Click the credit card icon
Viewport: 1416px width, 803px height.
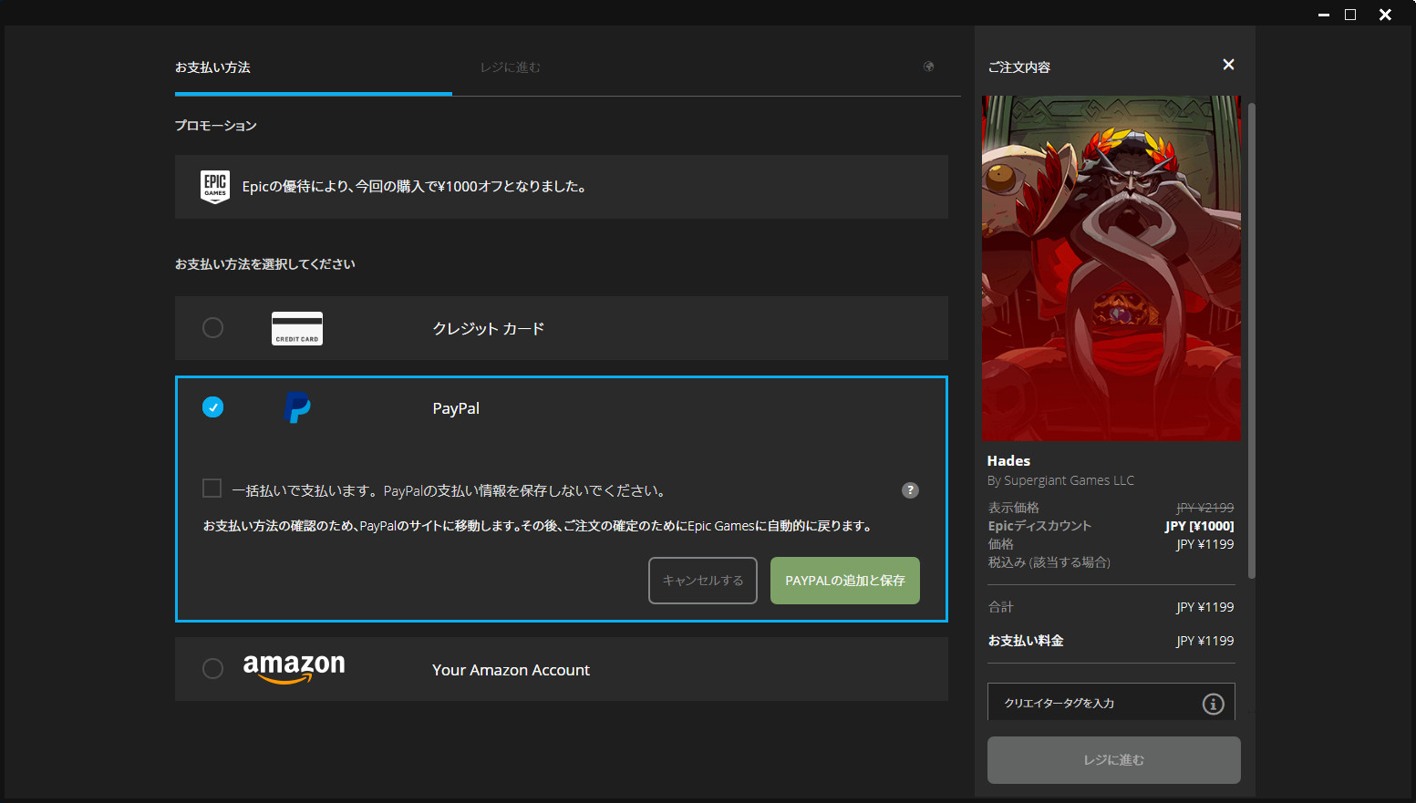(x=297, y=328)
